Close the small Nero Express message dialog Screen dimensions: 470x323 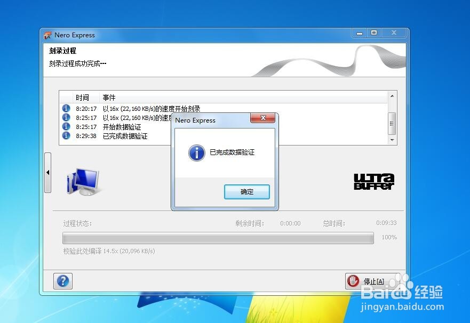[x=262, y=118]
